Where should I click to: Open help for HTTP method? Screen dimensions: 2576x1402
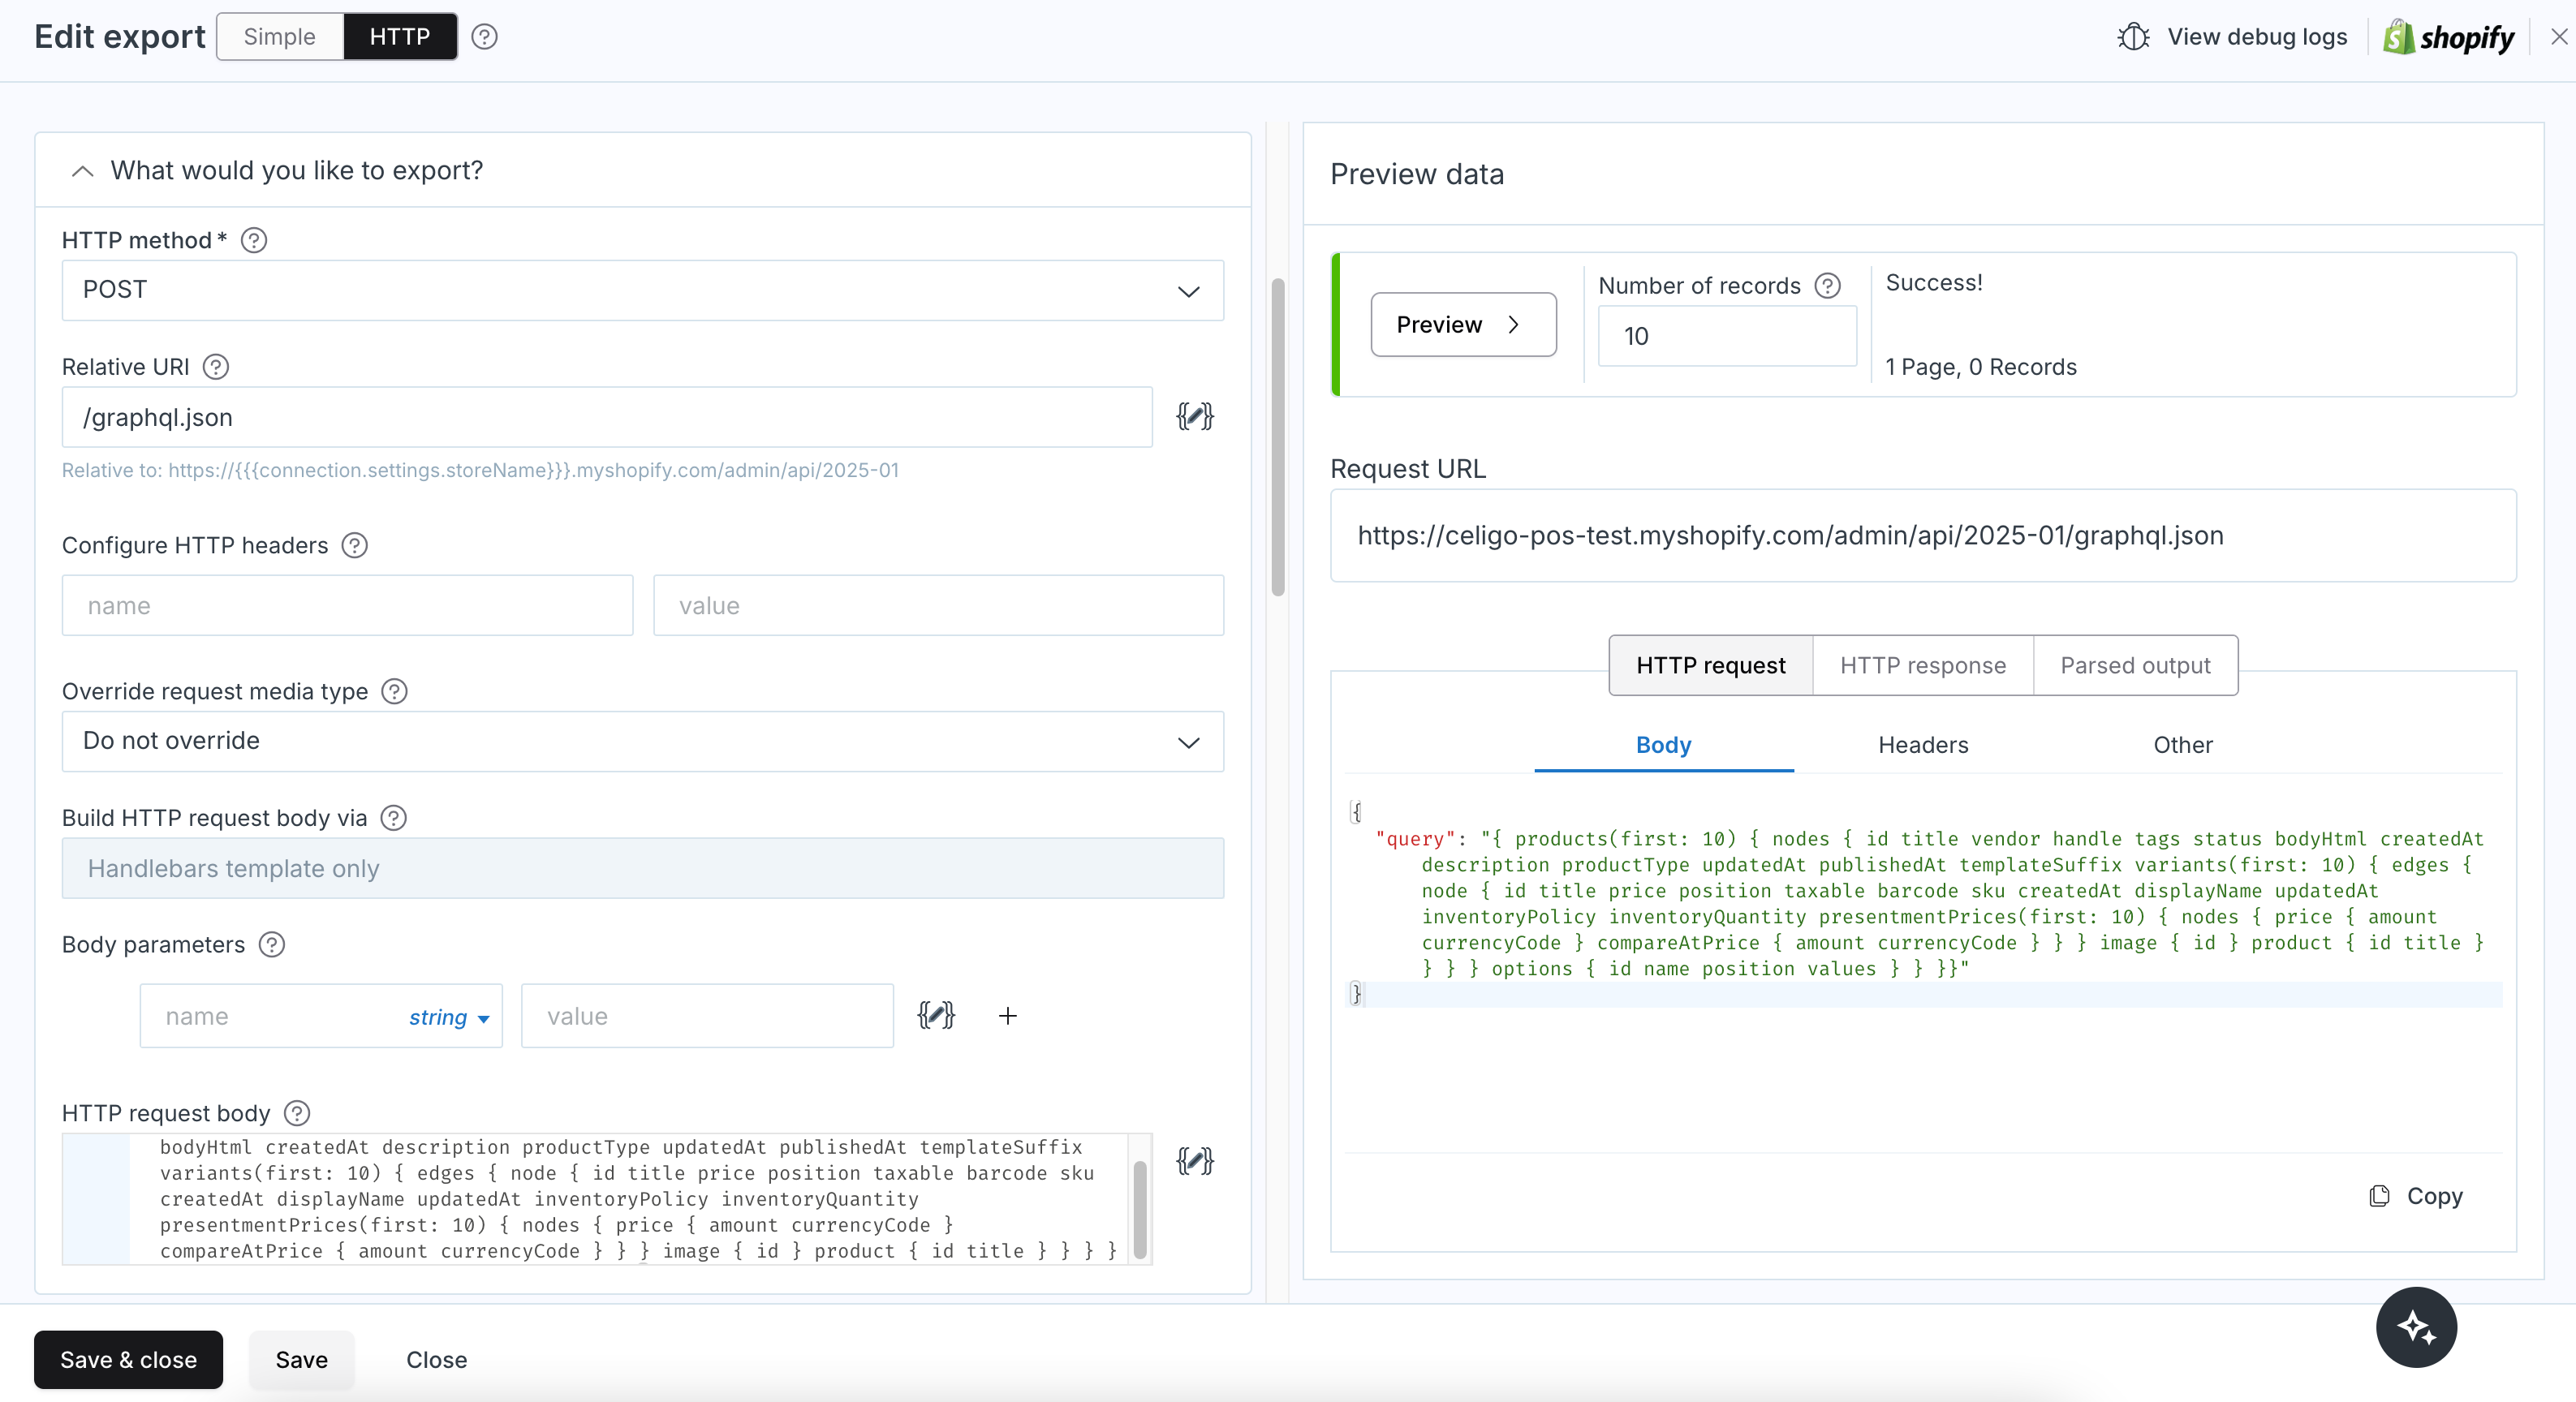(x=254, y=240)
